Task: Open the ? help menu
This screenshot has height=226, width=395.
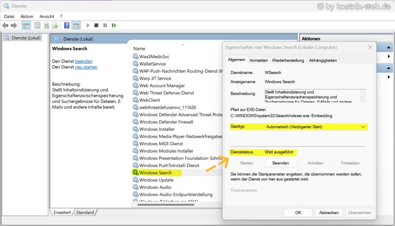Action: coord(61,16)
